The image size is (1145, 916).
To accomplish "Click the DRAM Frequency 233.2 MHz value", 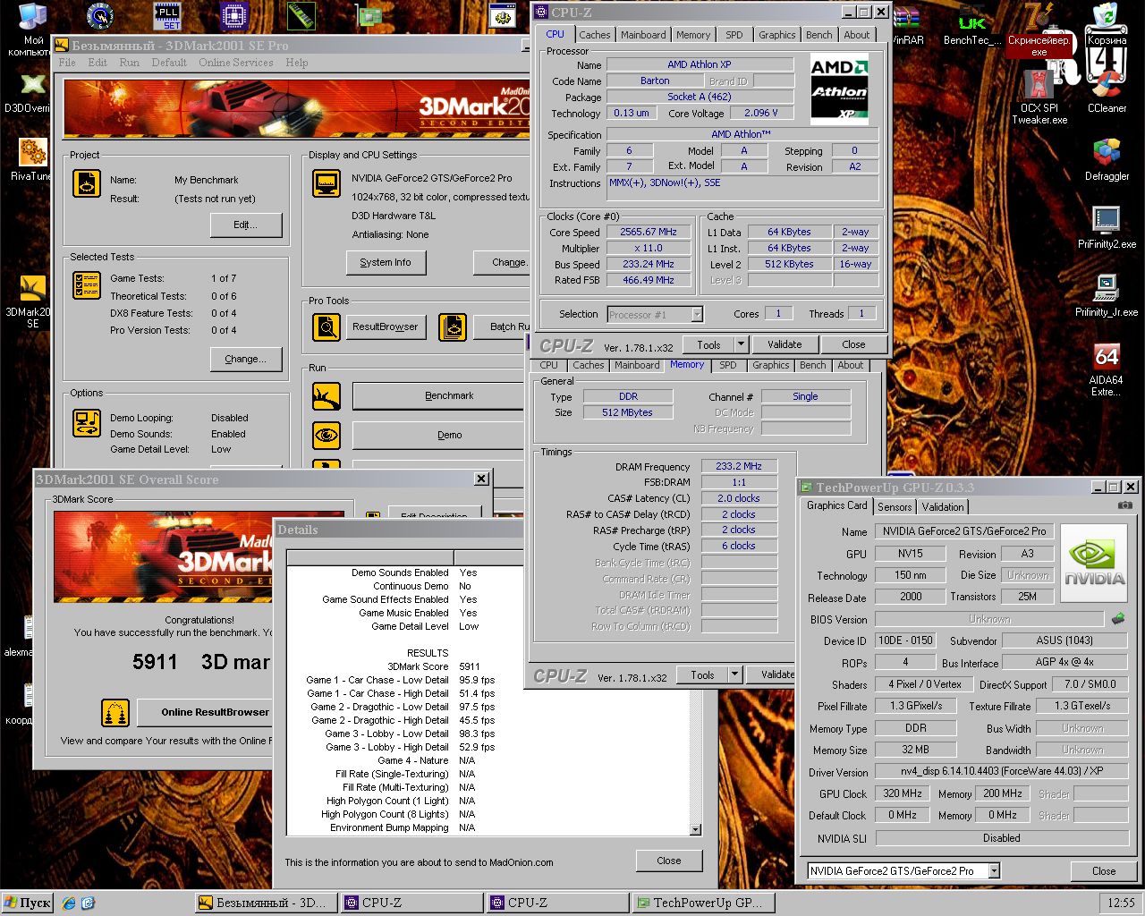I will [x=739, y=466].
